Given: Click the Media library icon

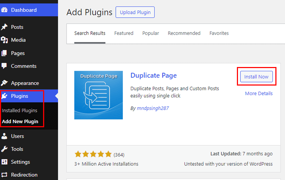Looking at the screenshot, I should (4, 40).
